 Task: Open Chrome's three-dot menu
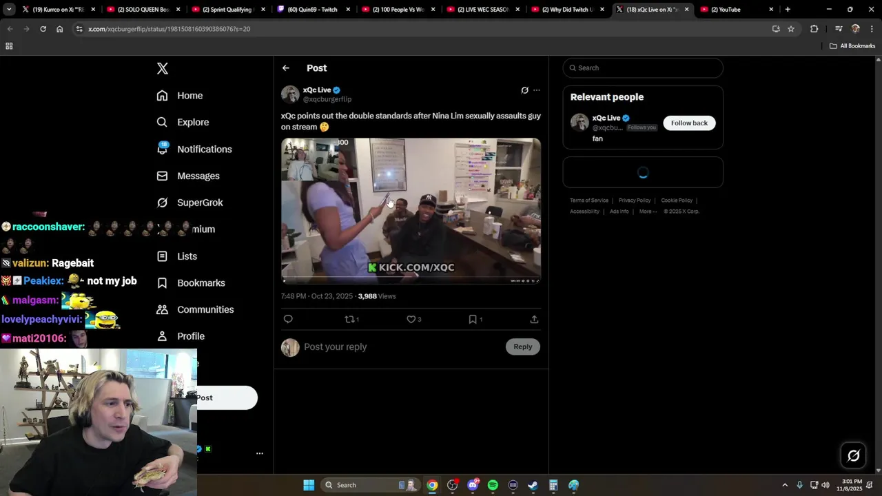pos(872,29)
